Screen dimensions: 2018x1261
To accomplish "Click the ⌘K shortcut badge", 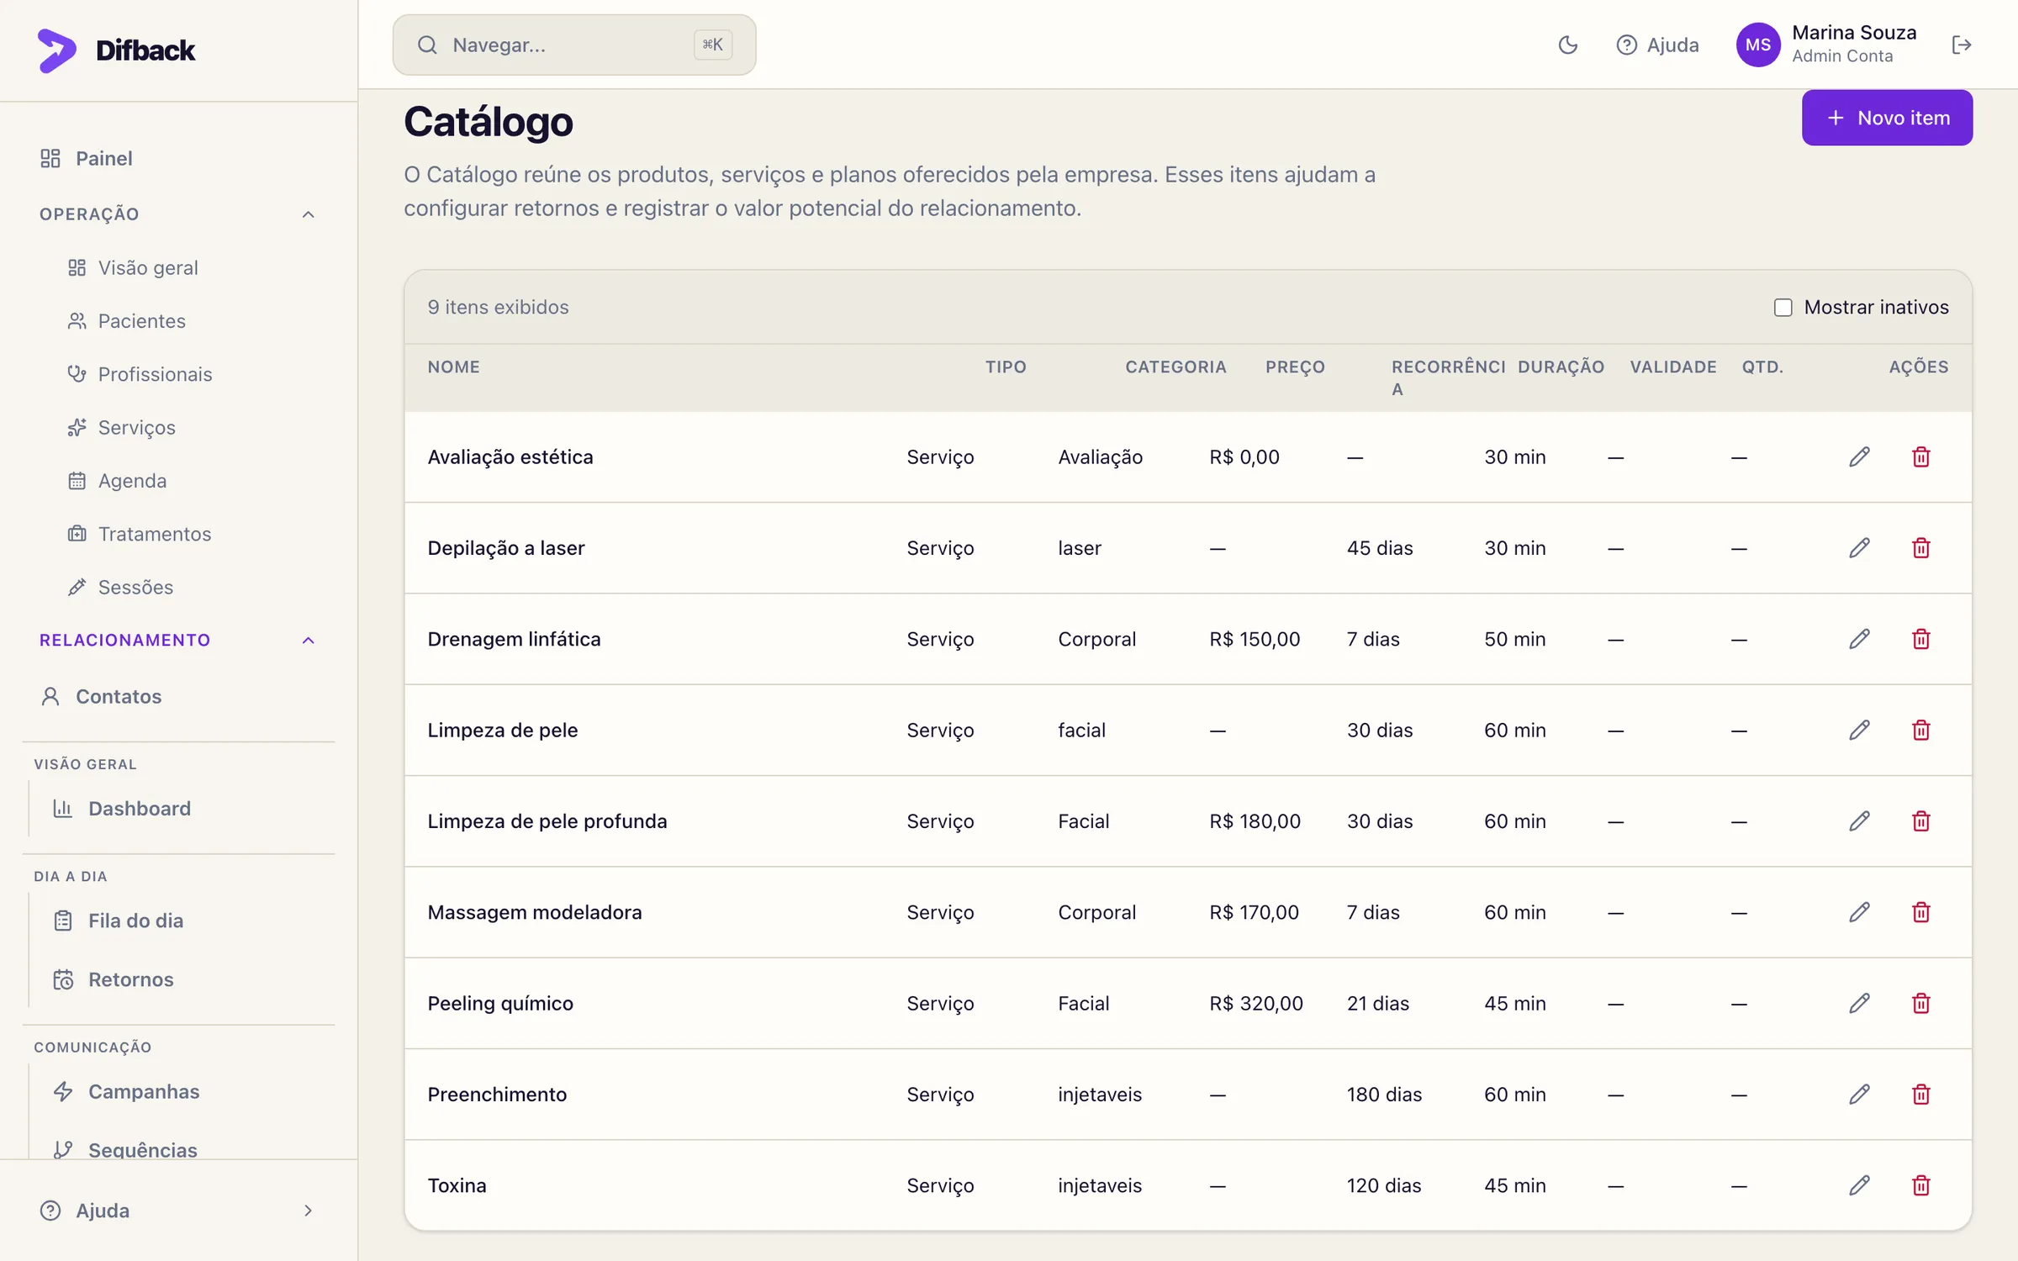I will tap(712, 45).
